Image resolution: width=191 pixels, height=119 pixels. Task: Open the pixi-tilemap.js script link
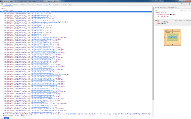pyautogui.click(x=40, y=15)
